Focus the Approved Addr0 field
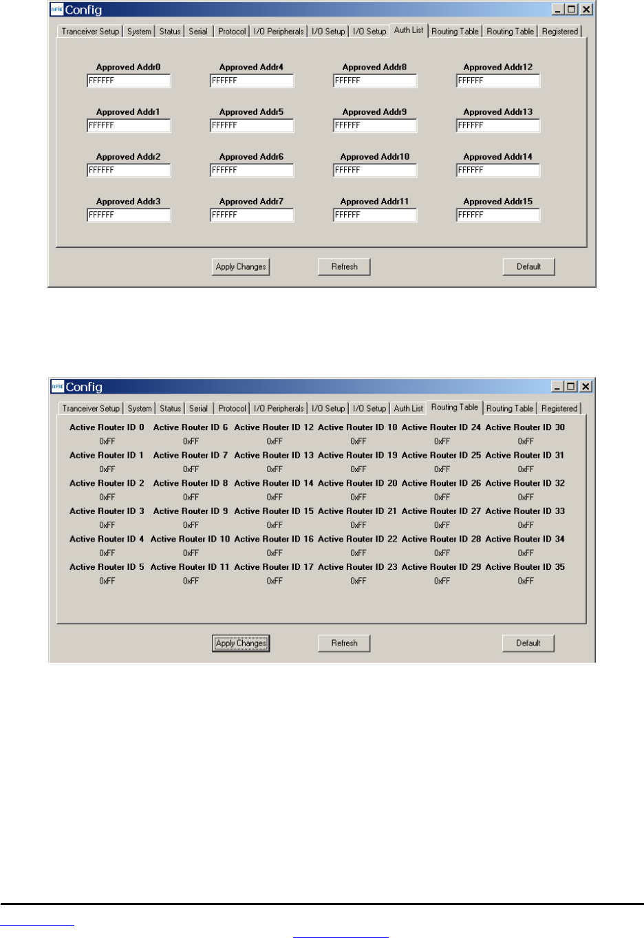 129,81
